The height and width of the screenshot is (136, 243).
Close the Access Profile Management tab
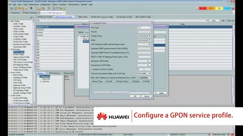click(64, 13)
